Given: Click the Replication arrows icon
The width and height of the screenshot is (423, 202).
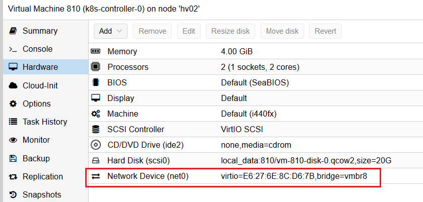Looking at the screenshot, I should pos(13,177).
